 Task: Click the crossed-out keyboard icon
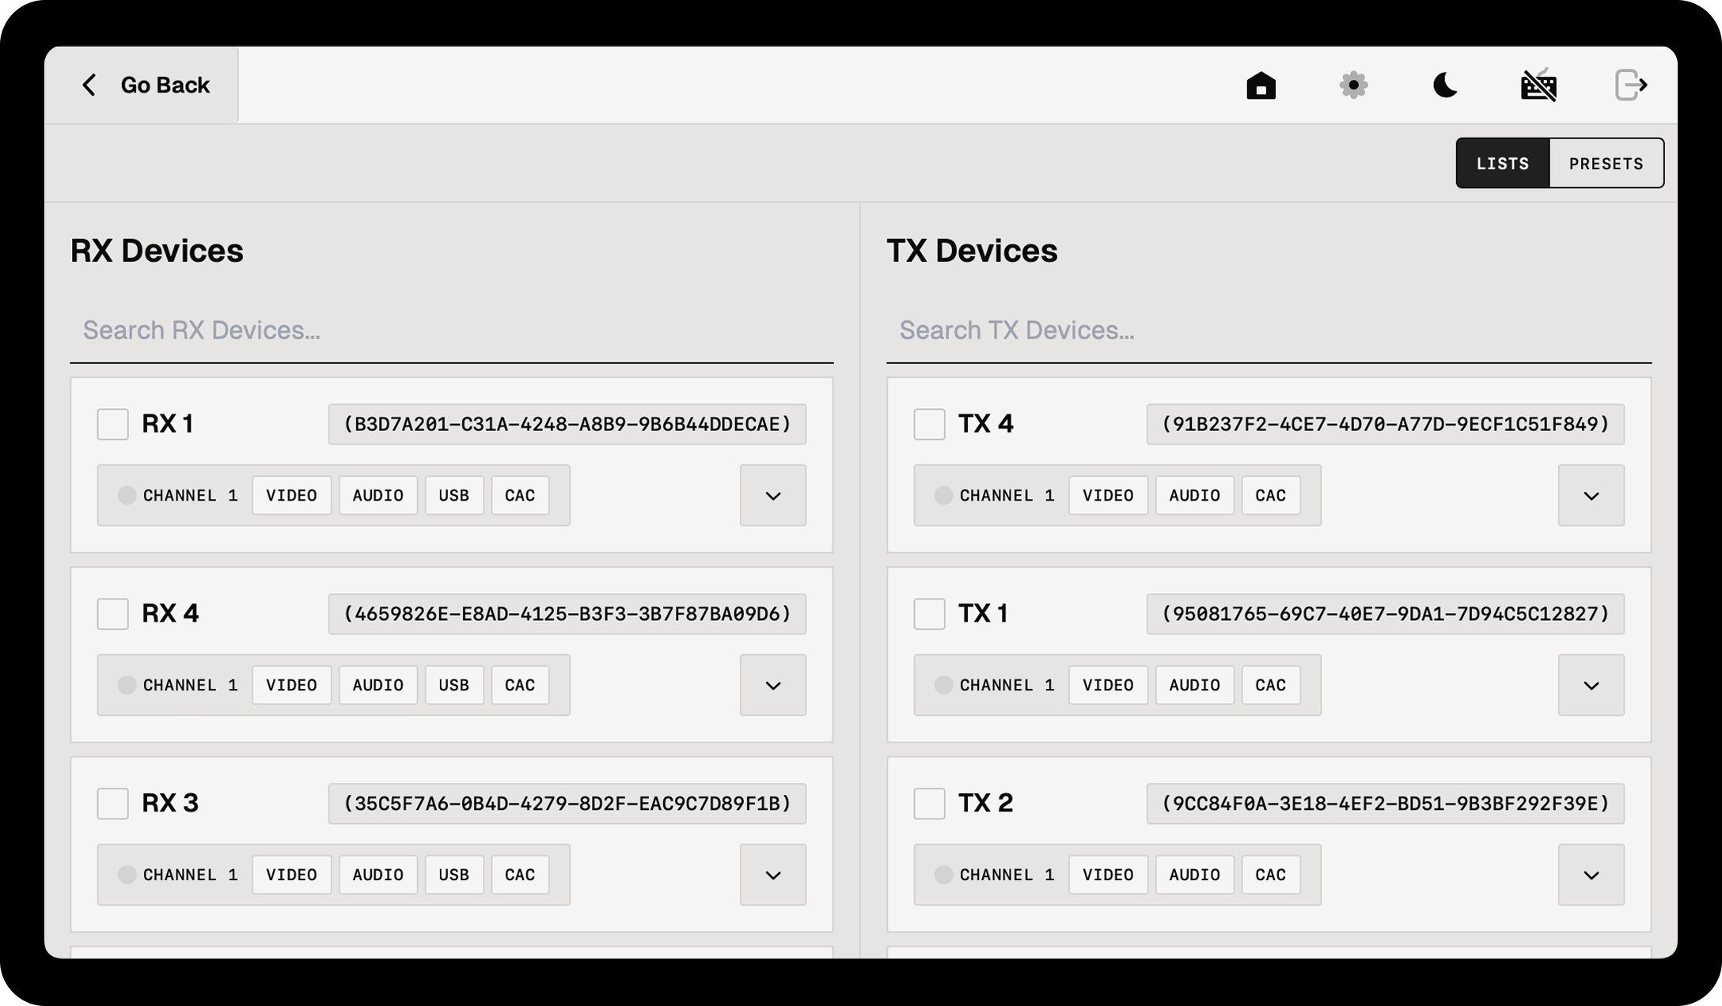pos(1538,85)
